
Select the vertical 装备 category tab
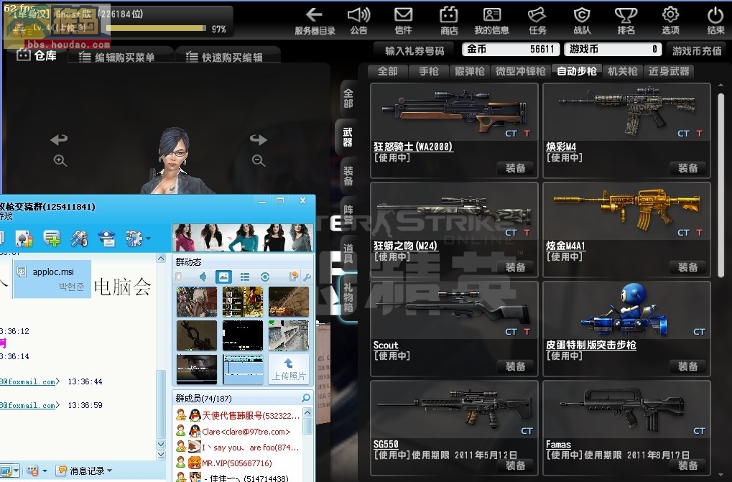click(x=348, y=176)
